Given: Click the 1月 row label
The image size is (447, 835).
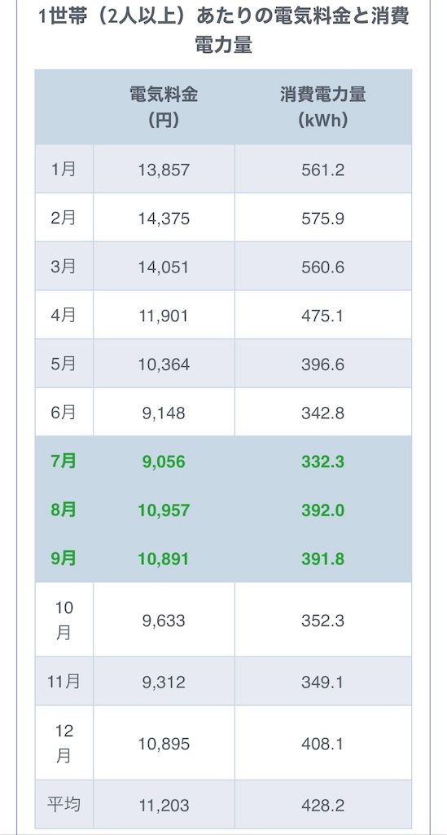Looking at the screenshot, I should [x=64, y=170].
